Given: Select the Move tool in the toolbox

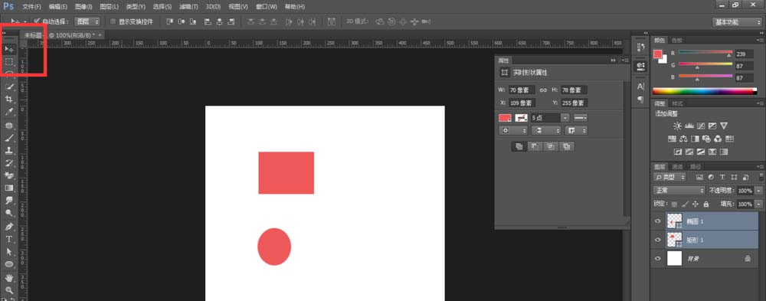Looking at the screenshot, I should (x=8, y=49).
